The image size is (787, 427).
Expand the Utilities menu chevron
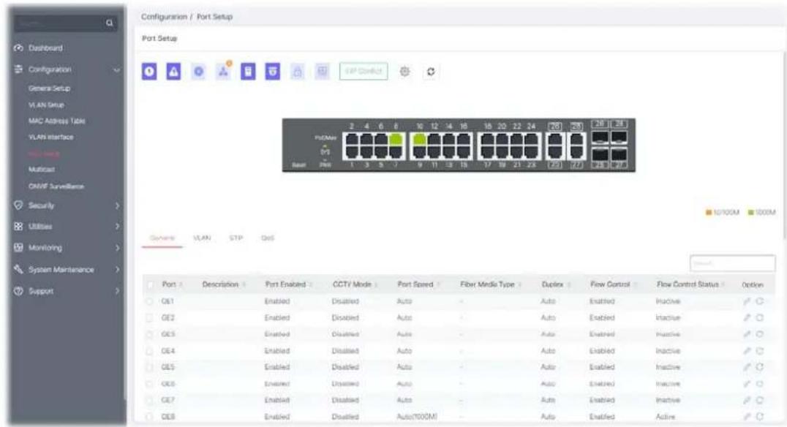(117, 227)
